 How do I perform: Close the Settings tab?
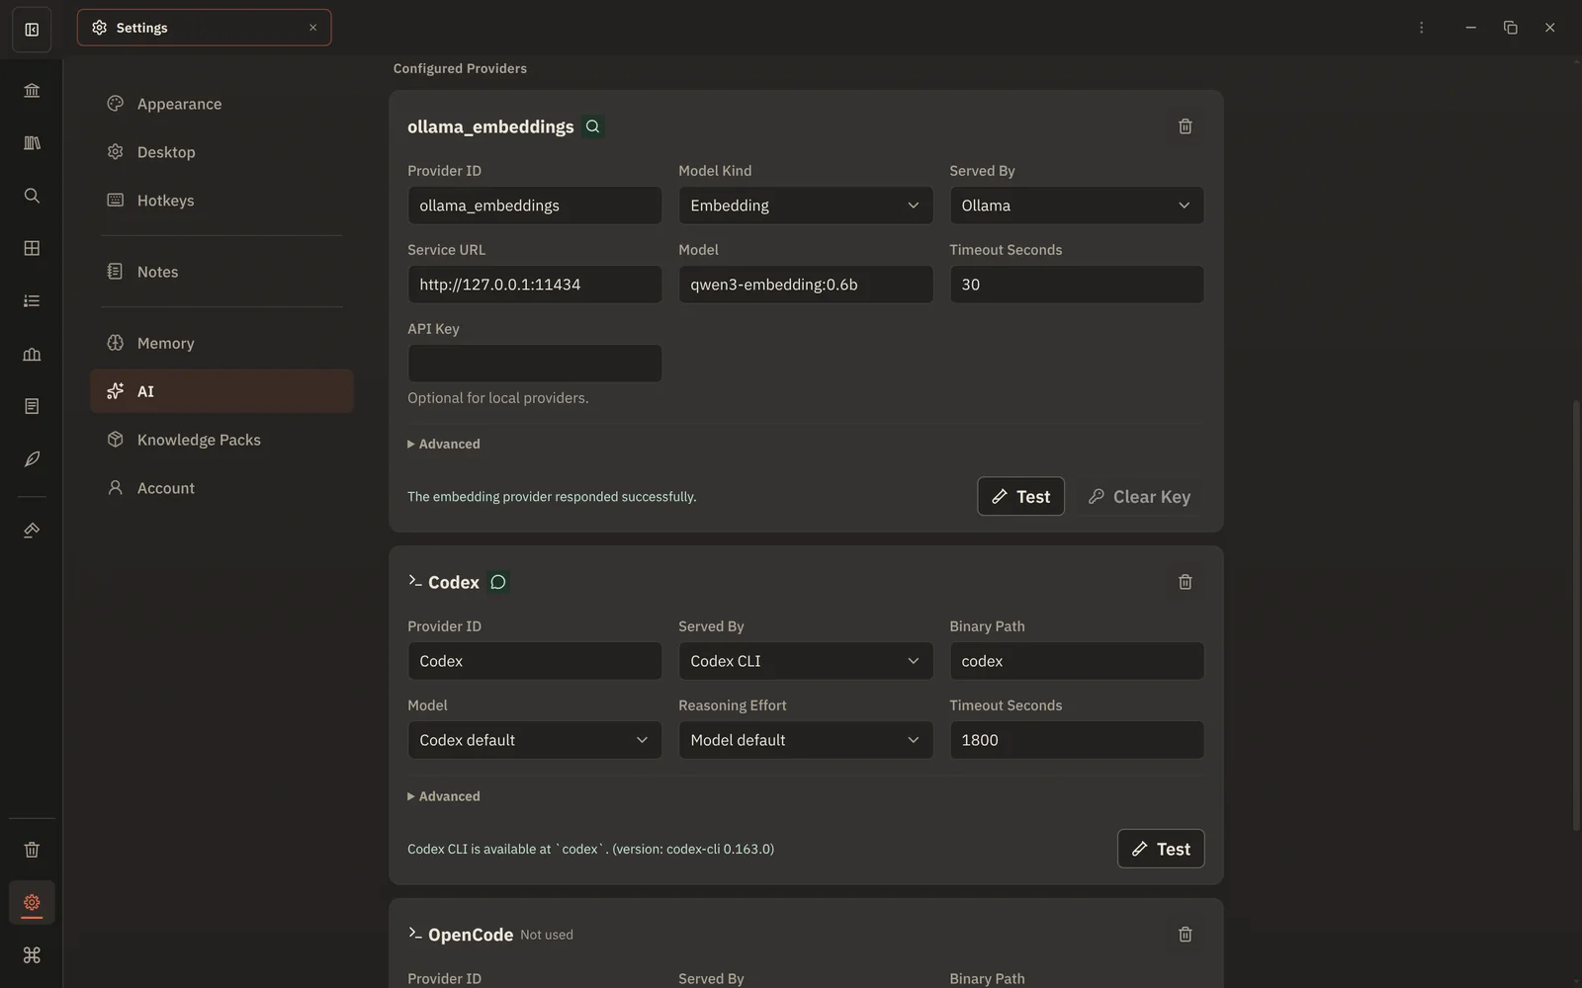[312, 28]
